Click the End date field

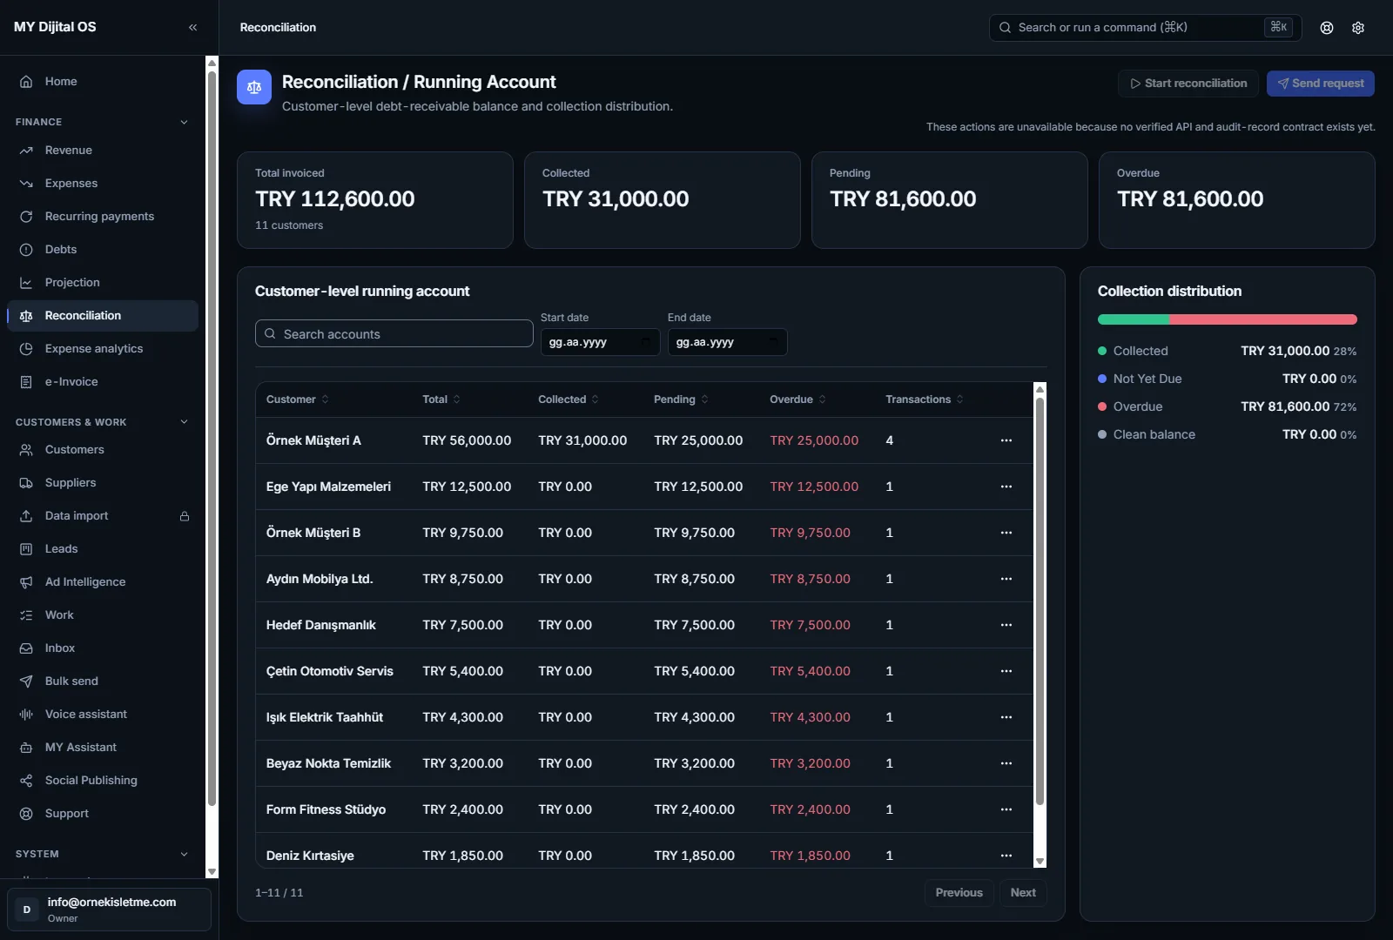(728, 342)
